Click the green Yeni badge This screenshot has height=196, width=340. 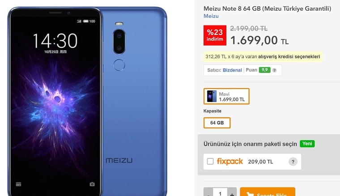pos(307,144)
